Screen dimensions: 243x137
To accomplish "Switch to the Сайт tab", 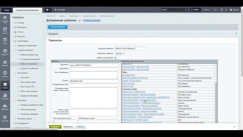I will (6, 10).
